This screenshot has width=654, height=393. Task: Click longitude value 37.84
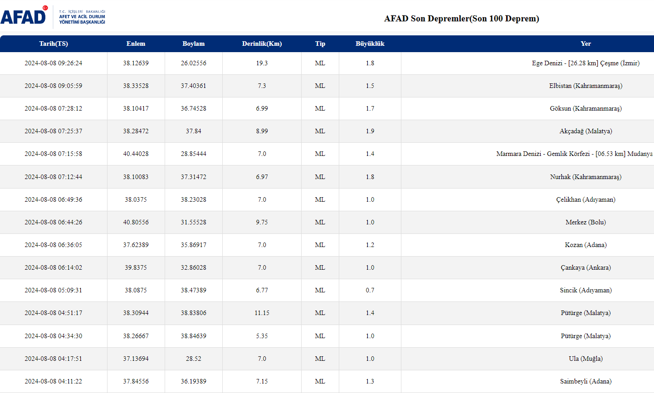194,131
